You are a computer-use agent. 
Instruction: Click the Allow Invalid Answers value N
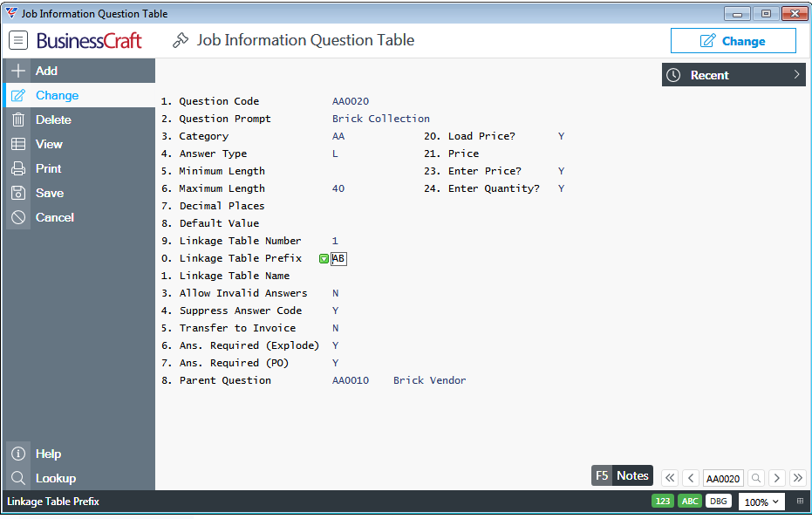tap(335, 293)
